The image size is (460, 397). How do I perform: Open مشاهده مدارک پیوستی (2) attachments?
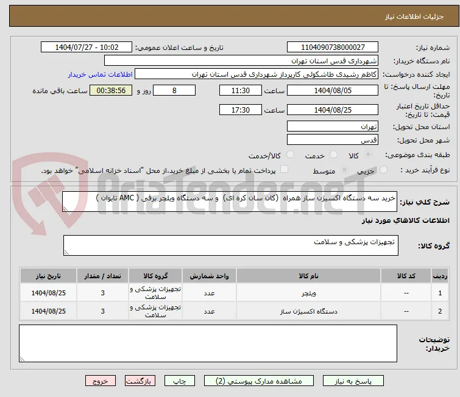(259, 381)
